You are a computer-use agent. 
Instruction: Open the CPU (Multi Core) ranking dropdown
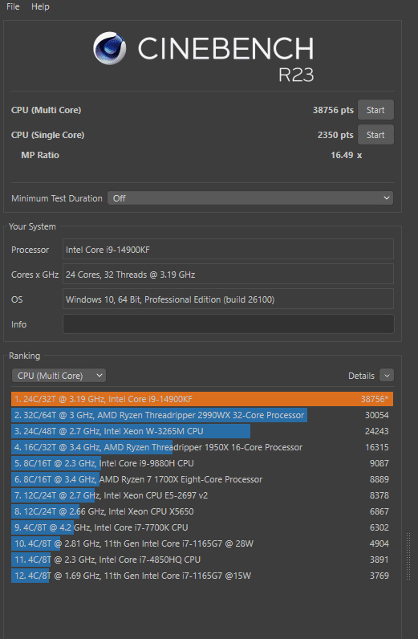click(59, 376)
